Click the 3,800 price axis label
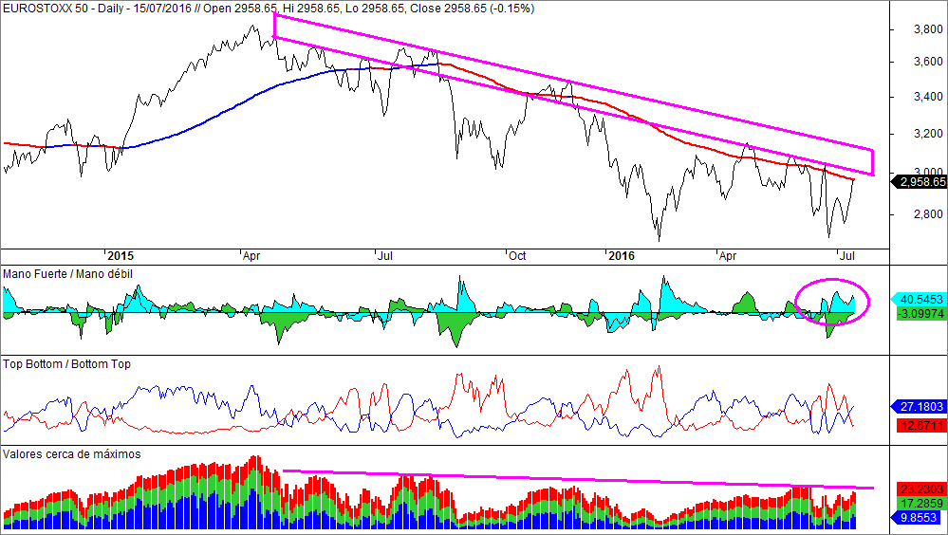This screenshot has width=948, height=535. [x=928, y=29]
